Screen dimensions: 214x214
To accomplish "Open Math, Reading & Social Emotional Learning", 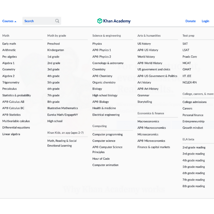I will click(62, 143).
